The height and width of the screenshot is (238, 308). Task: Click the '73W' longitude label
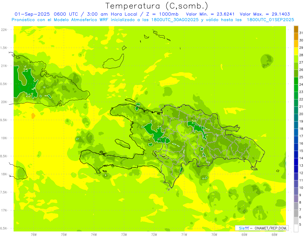[124, 235]
